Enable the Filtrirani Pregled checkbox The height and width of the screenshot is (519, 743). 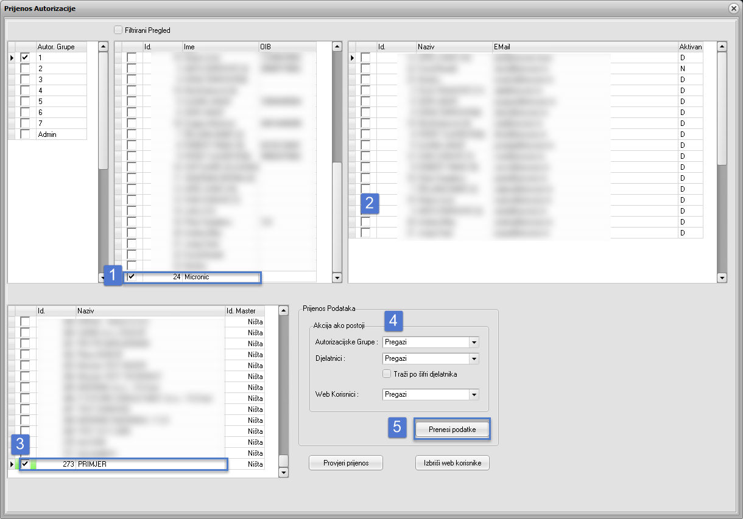[x=118, y=30]
